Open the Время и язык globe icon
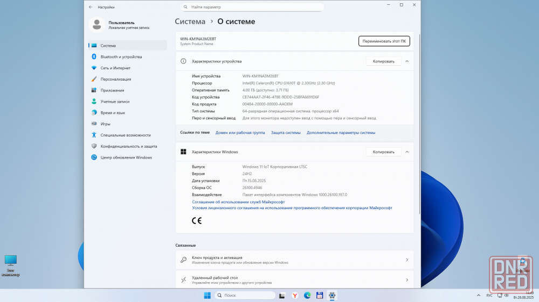The height and width of the screenshot is (302, 539). tap(94, 112)
